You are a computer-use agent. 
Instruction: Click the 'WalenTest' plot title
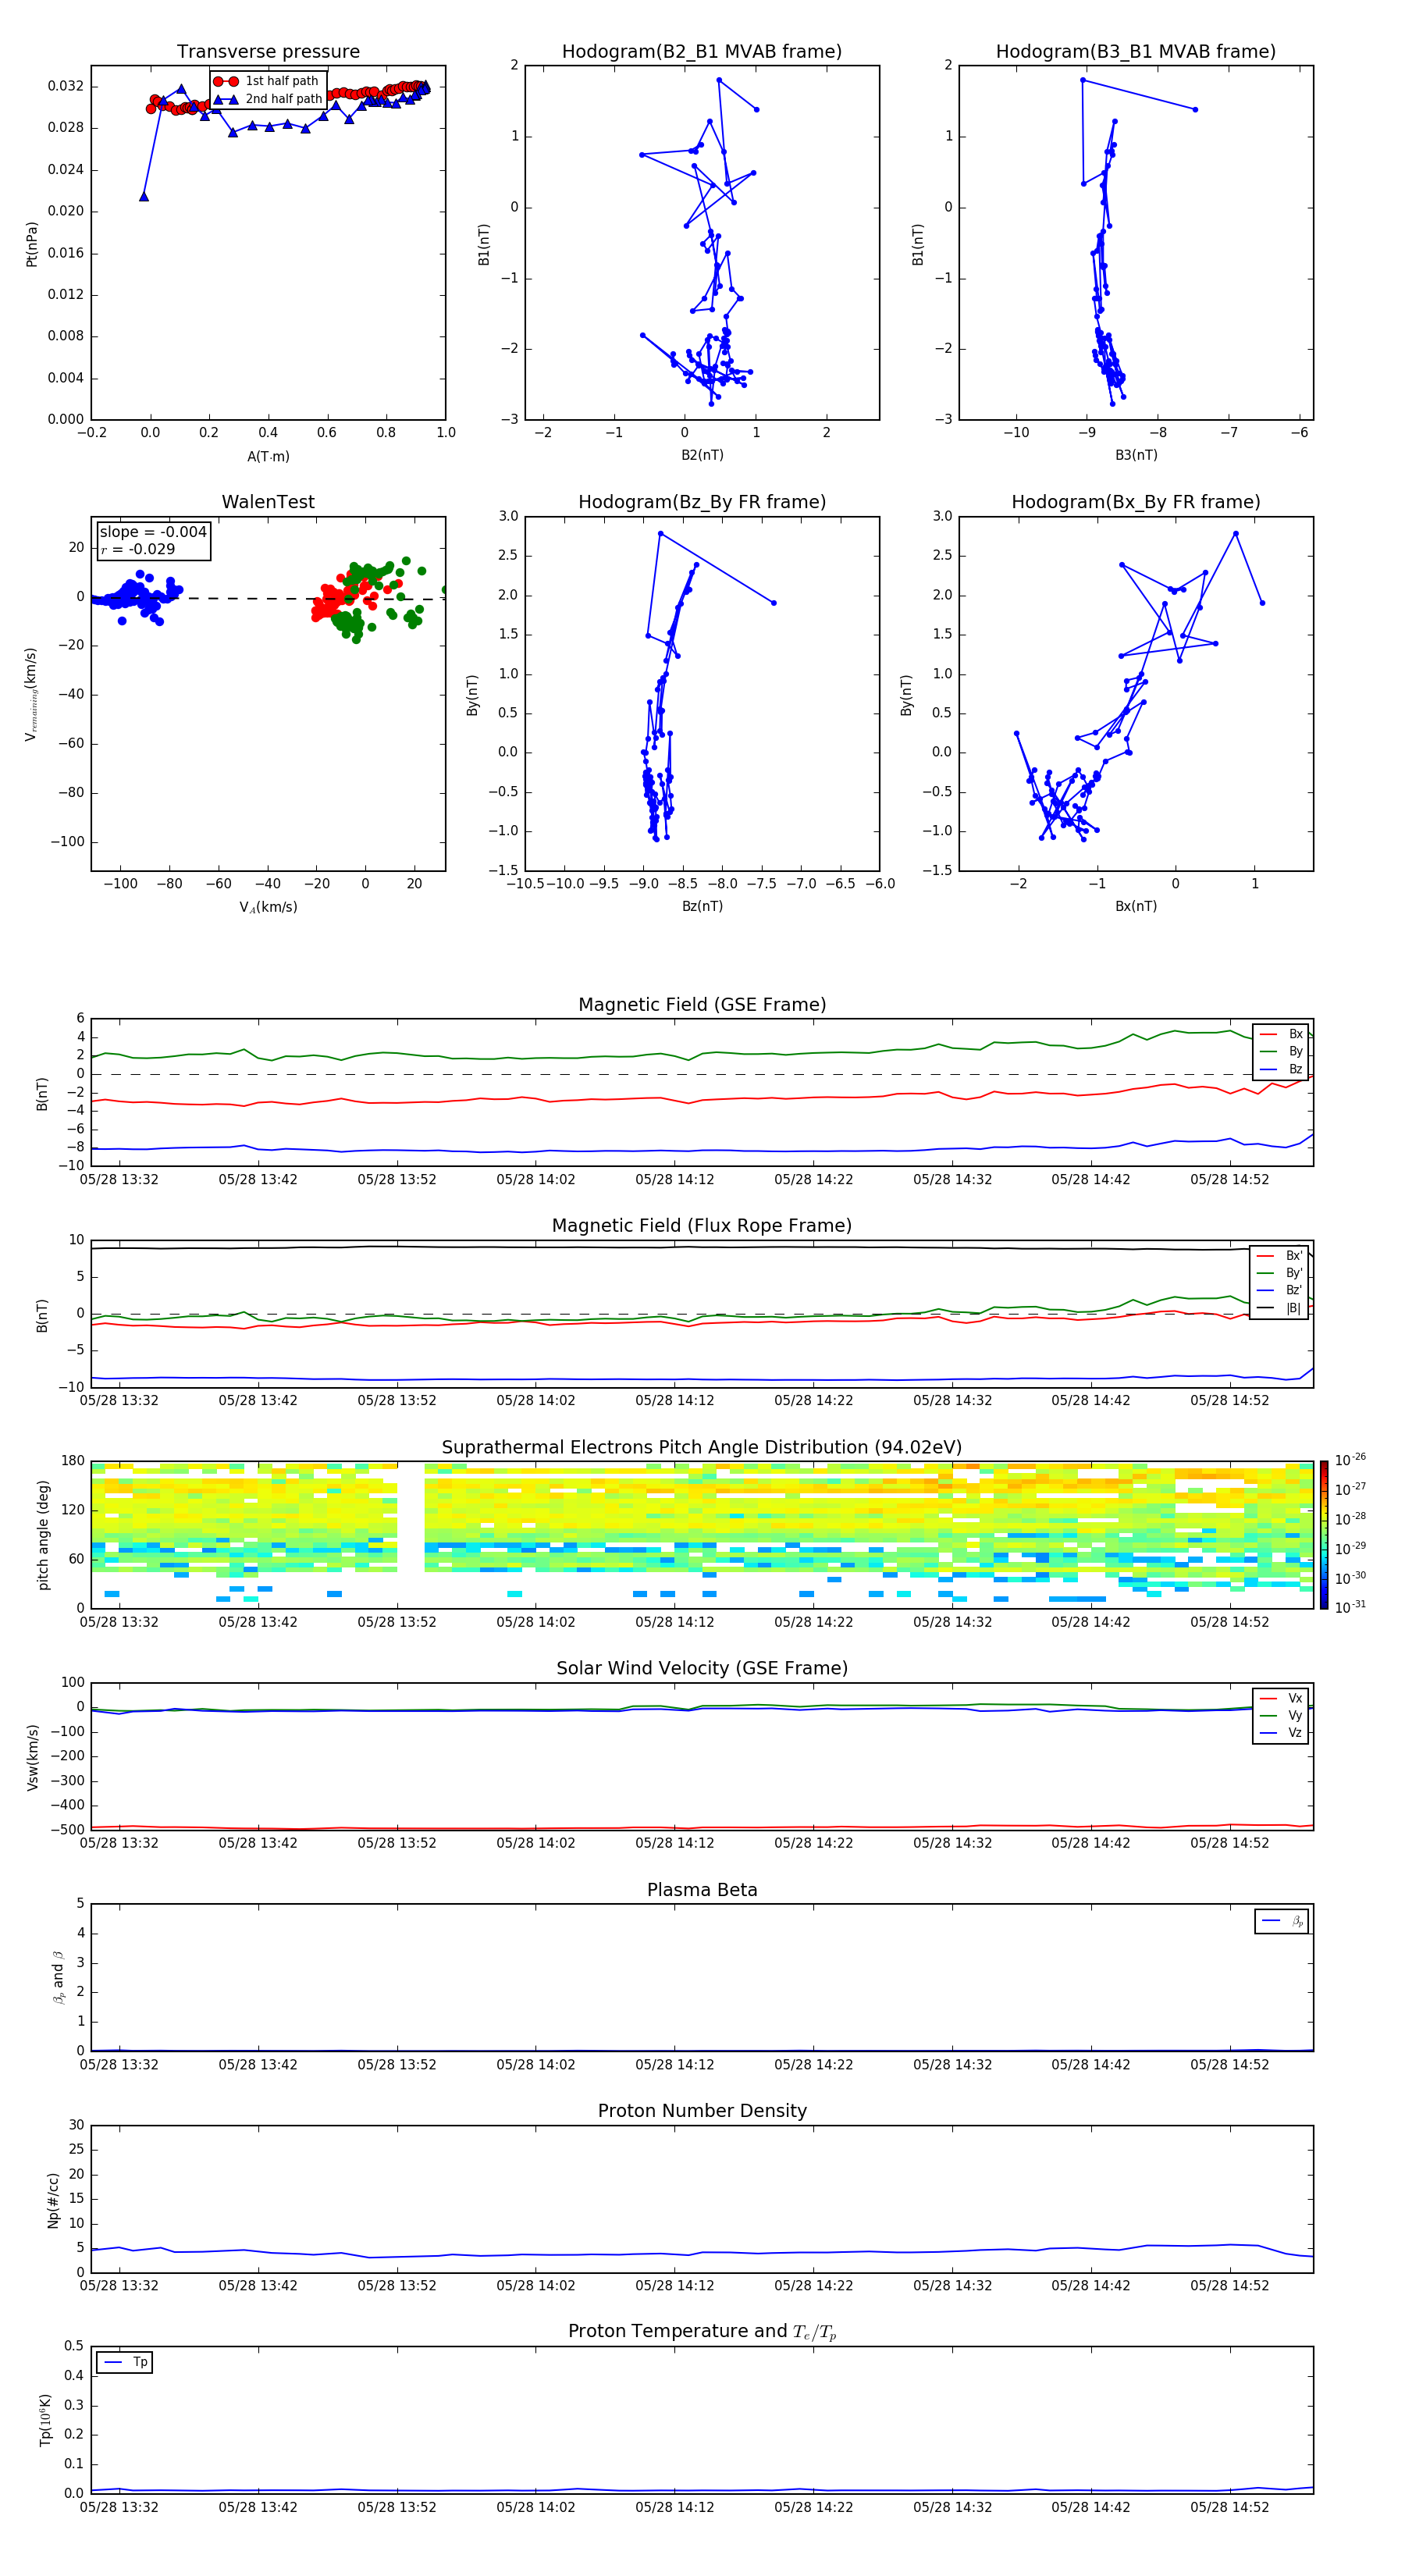point(268,502)
